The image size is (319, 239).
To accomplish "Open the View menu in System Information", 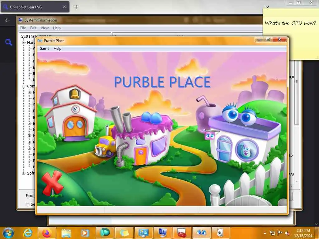I will (x=45, y=28).
